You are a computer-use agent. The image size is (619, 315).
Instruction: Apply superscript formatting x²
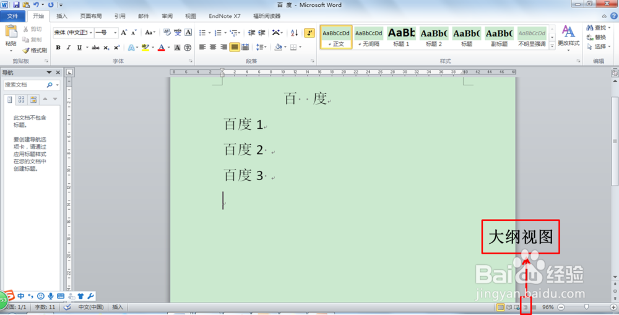(116, 48)
